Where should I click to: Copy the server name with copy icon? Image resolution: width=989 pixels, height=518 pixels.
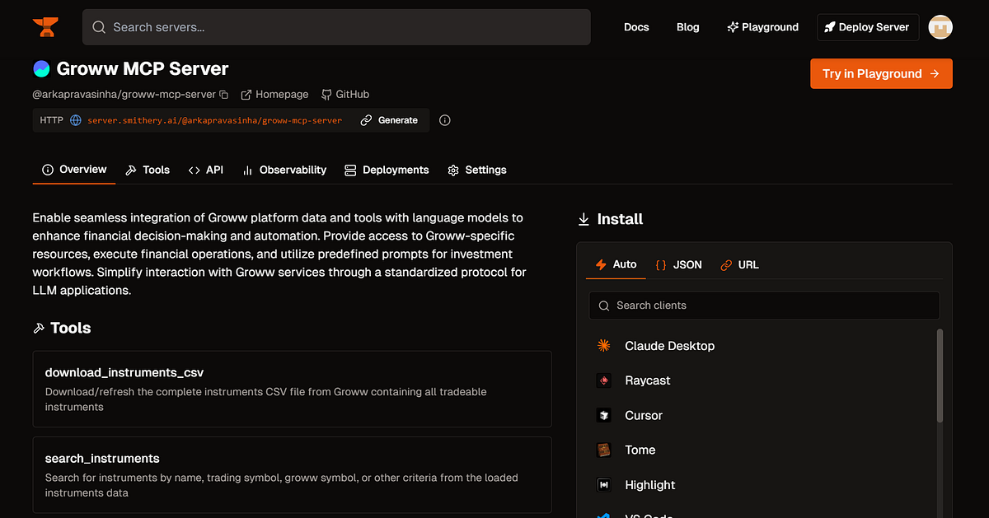(x=223, y=95)
